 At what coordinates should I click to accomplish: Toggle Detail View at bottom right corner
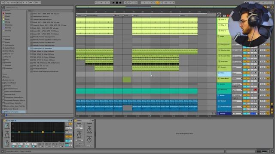point(272,151)
